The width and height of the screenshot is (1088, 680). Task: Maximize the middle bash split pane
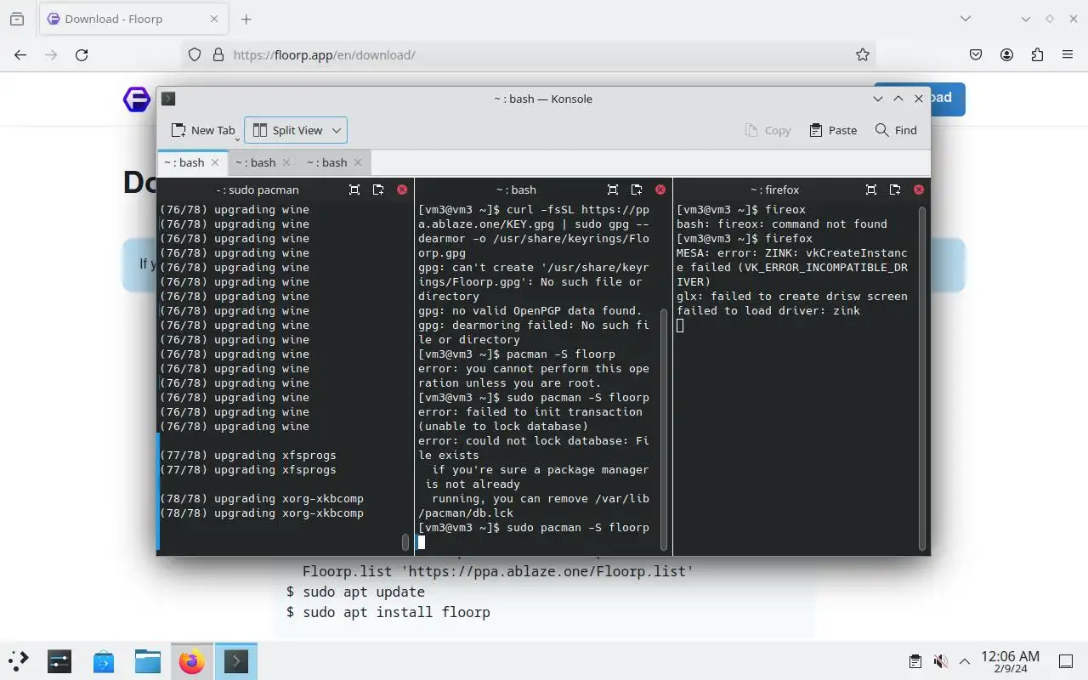[x=613, y=190]
